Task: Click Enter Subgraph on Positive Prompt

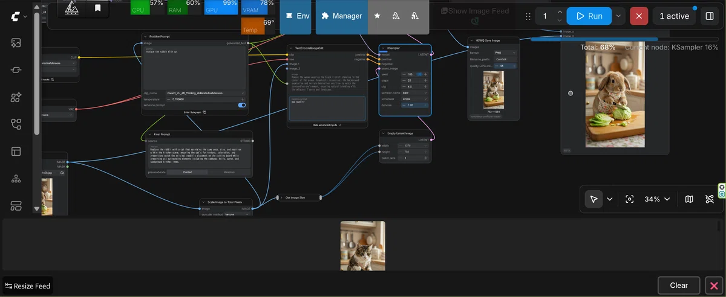Action: (195, 112)
